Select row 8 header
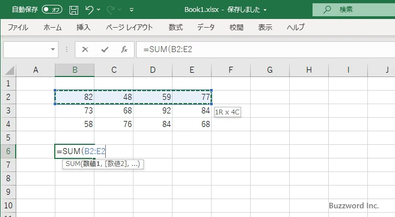Image resolution: width=395 pixels, height=217 pixels. point(8,178)
